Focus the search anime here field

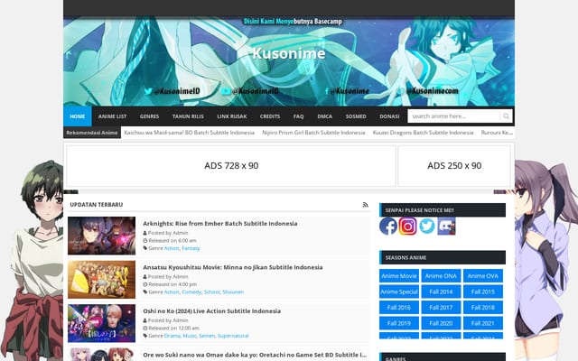tap(453, 116)
